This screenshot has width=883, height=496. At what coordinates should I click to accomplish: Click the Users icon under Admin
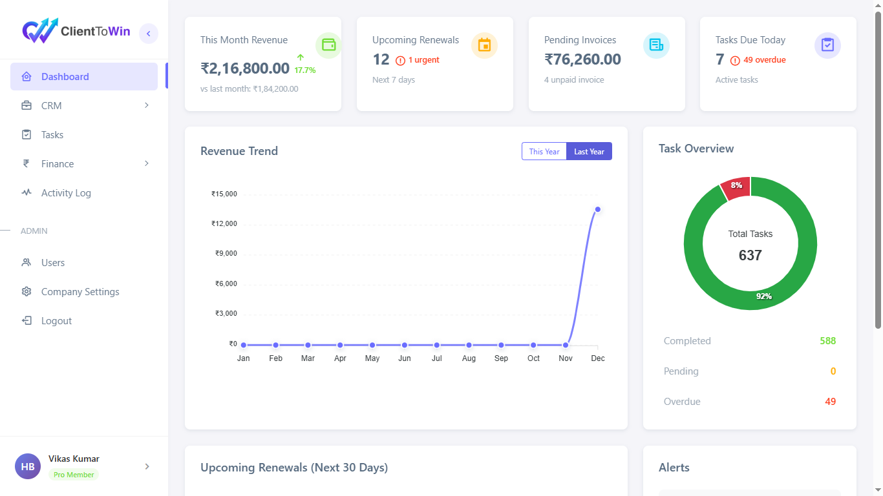tap(26, 262)
